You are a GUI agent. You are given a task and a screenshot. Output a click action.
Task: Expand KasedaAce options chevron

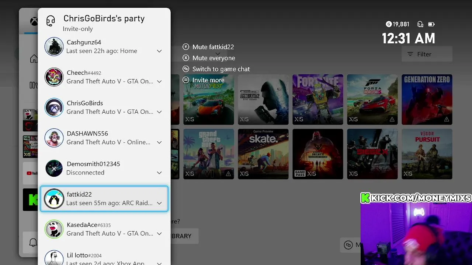coord(159,234)
